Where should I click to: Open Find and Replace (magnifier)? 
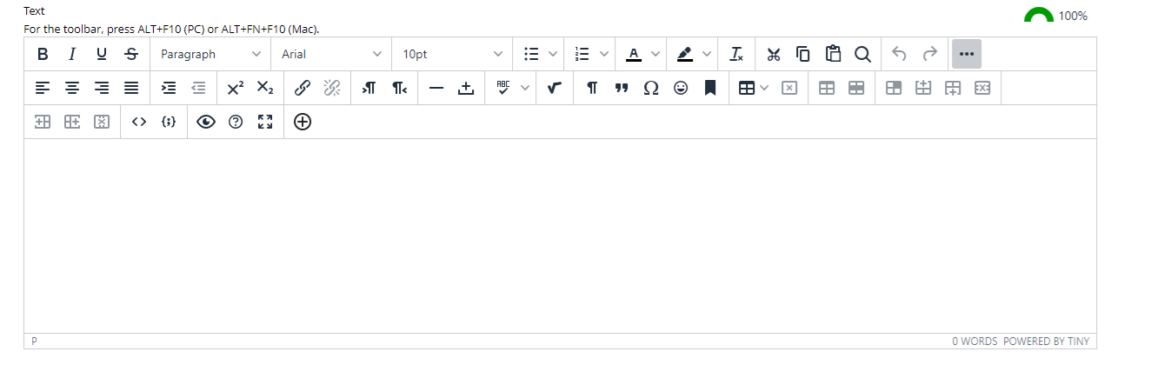click(x=862, y=54)
